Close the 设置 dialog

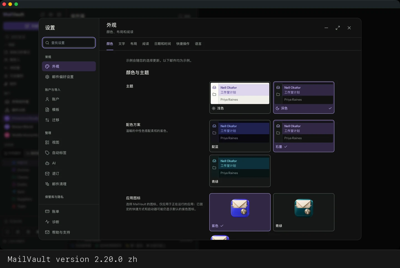click(x=349, y=28)
